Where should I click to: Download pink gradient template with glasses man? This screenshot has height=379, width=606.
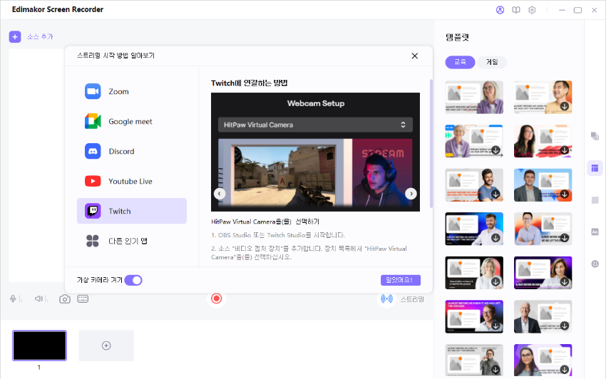(496, 326)
